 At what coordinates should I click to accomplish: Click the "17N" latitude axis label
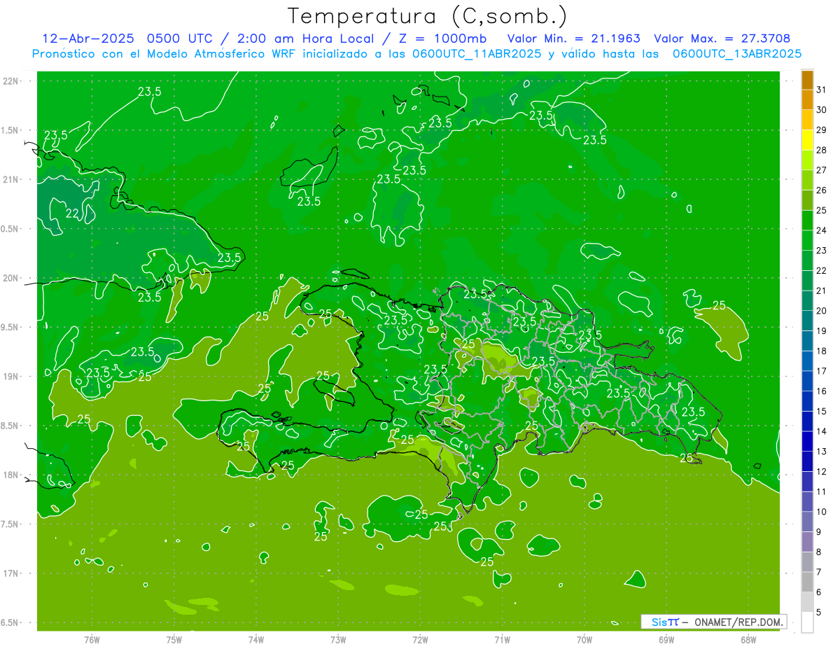(x=11, y=573)
